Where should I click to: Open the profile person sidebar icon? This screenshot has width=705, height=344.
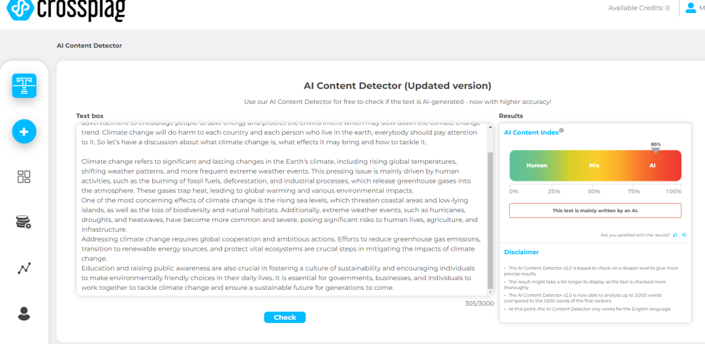coord(24,313)
